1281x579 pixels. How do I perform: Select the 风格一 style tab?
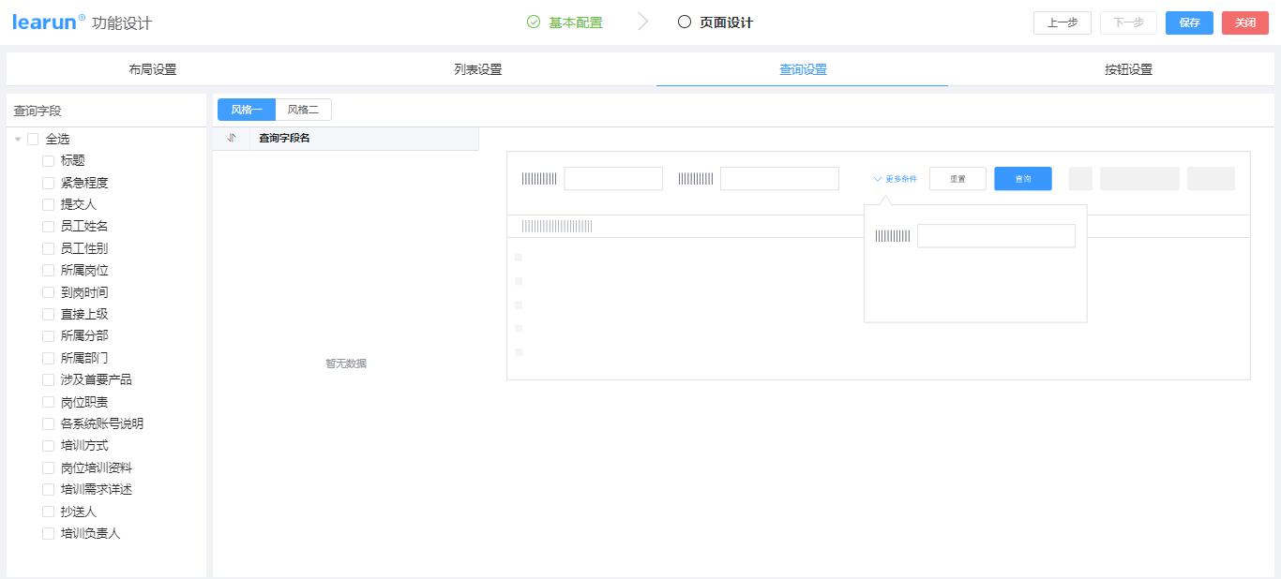(246, 110)
